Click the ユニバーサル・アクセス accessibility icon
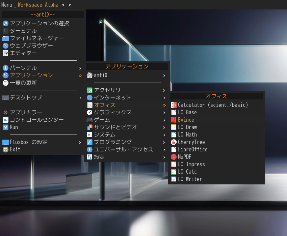The width and height of the screenshot is (287, 236). 89,150
